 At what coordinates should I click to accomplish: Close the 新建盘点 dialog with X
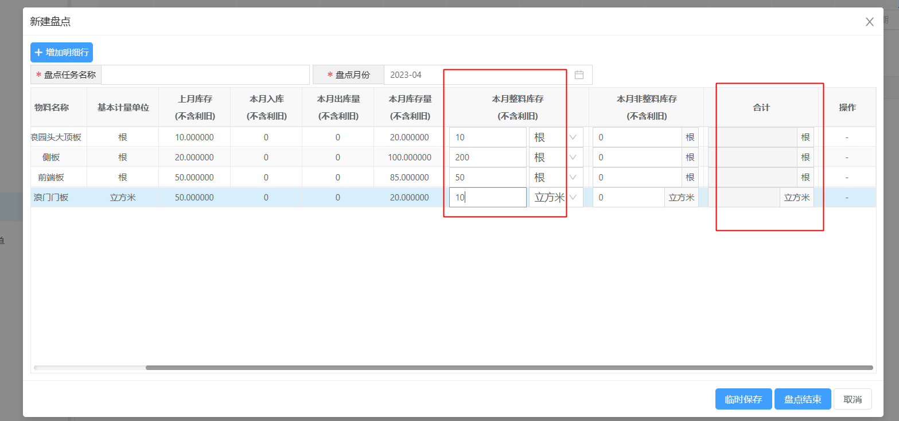[869, 22]
